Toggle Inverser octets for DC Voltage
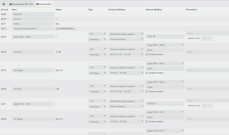This screenshot has height=135, width=229. coord(147,122)
